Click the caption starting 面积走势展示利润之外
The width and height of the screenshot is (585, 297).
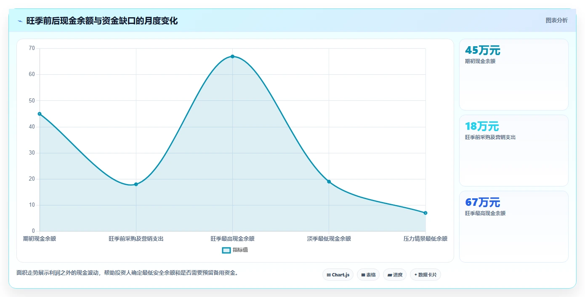(129, 273)
